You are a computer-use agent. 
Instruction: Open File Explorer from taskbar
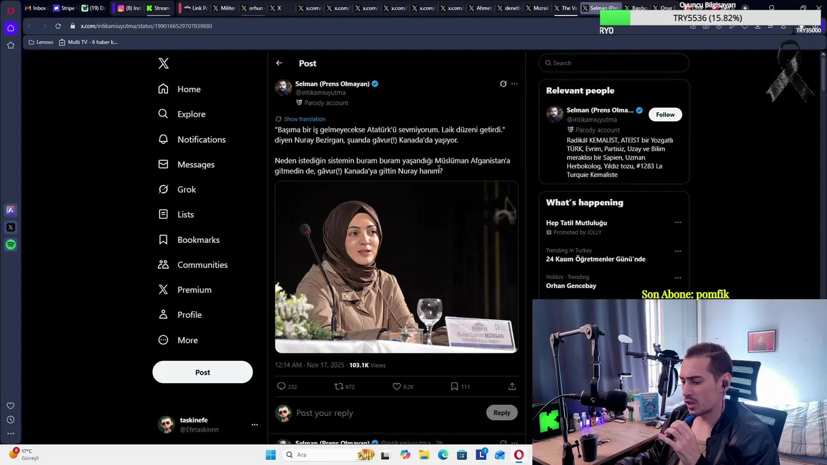click(424, 455)
